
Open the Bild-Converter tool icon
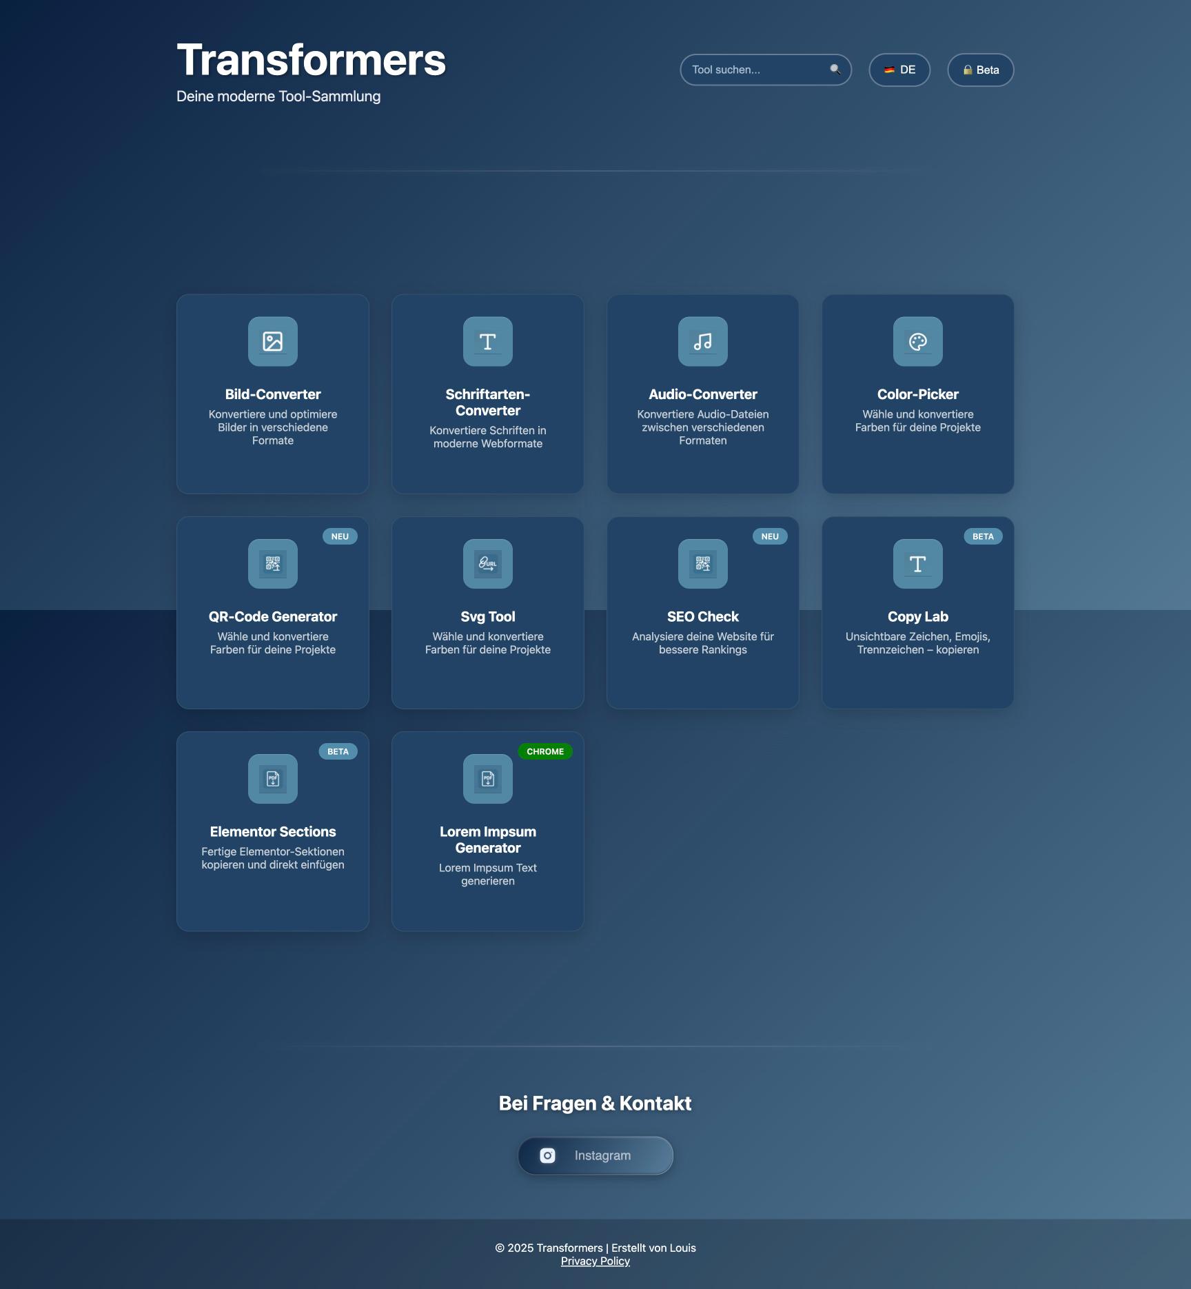click(x=272, y=342)
